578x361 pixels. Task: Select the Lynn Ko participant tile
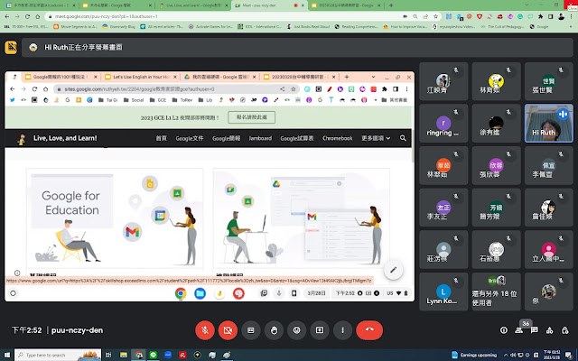[443, 292]
